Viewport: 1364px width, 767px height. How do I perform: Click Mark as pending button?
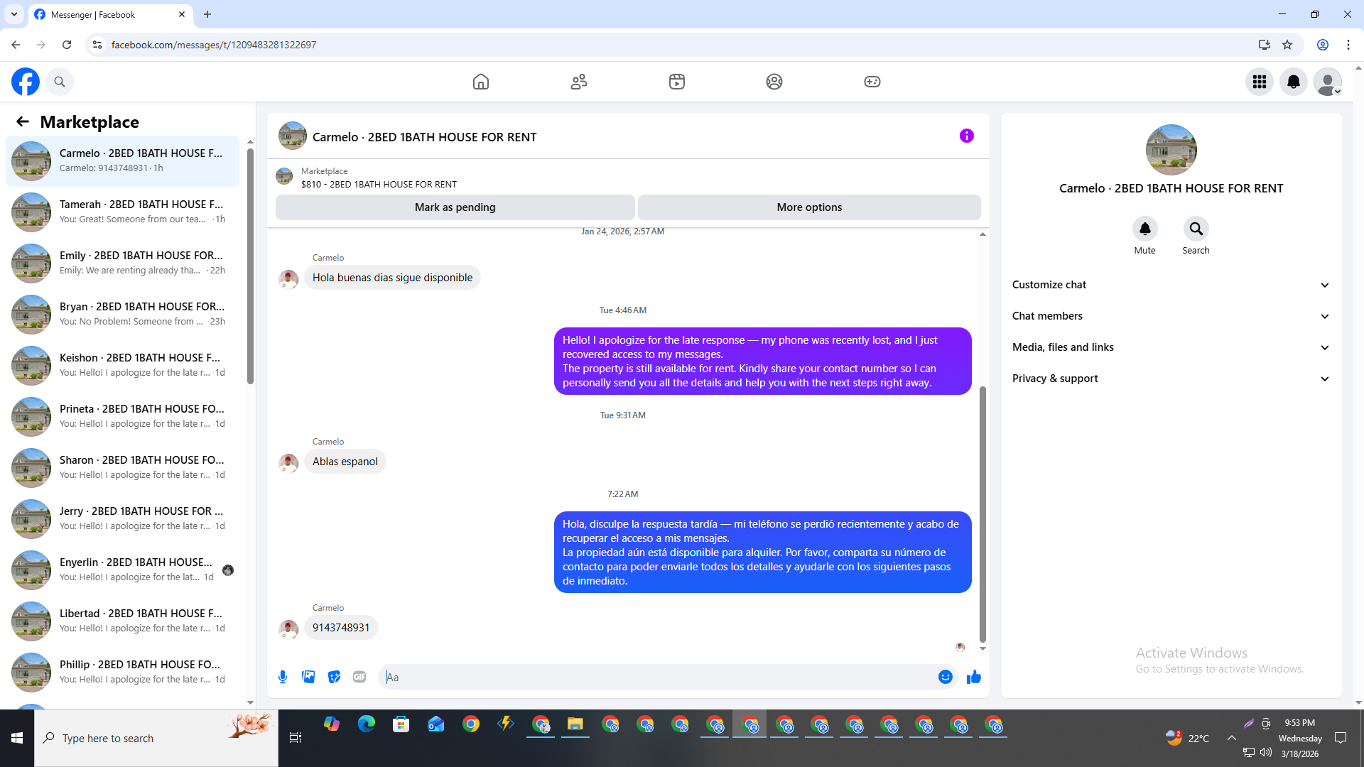point(455,207)
